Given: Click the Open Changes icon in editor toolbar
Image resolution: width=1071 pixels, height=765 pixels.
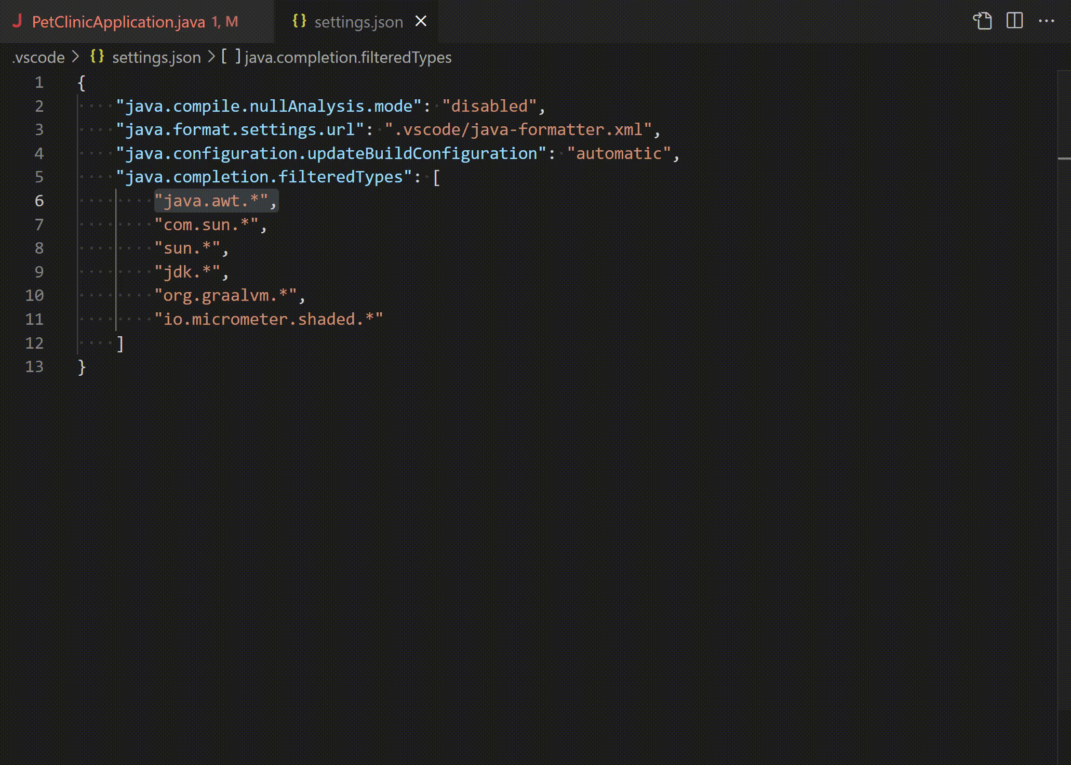Looking at the screenshot, I should 982,21.
